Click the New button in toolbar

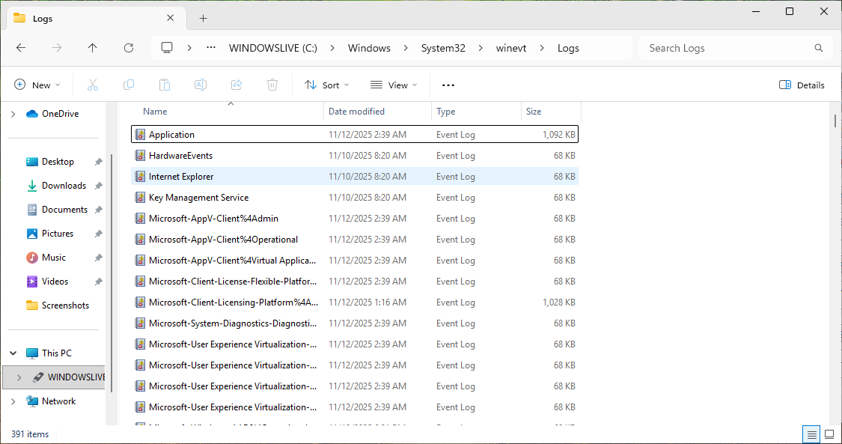click(x=37, y=85)
